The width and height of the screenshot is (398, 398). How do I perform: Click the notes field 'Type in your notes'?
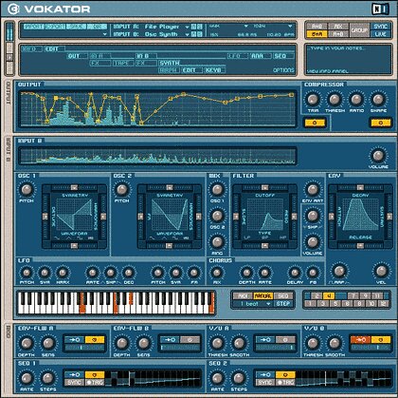tap(337, 48)
